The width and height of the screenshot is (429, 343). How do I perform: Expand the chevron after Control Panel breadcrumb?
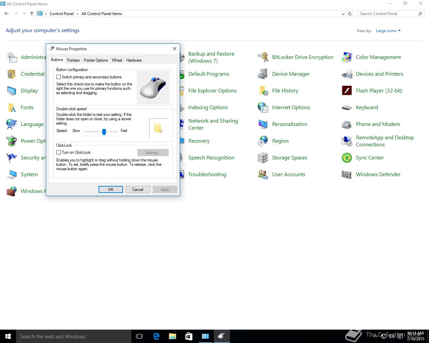point(77,14)
